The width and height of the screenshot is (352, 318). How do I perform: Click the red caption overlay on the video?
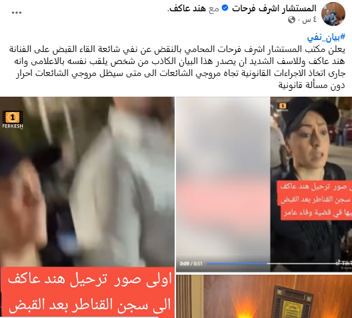(314, 200)
